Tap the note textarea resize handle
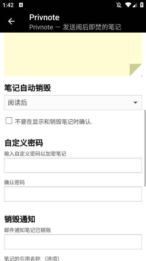This screenshot has height=261, width=146. [x=141, y=75]
